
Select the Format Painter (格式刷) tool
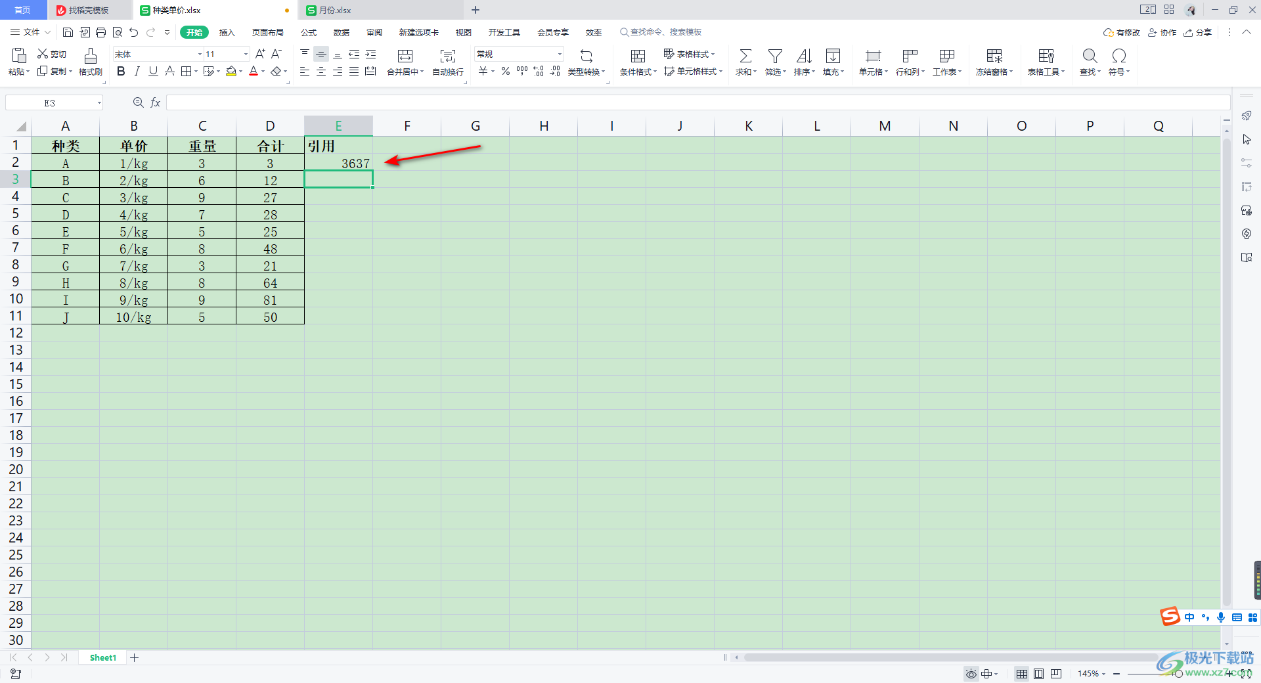click(x=91, y=62)
